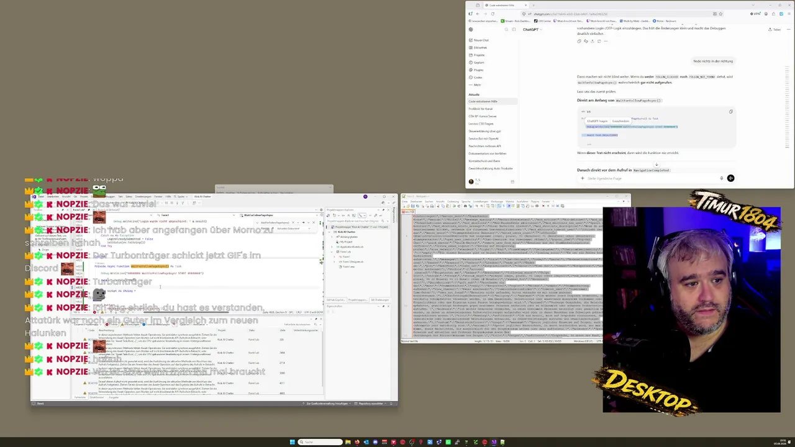Open the 'Gewichtschätzung Auto Produkte' chat
Image resolution: width=795 pixels, height=447 pixels.
[x=491, y=168]
